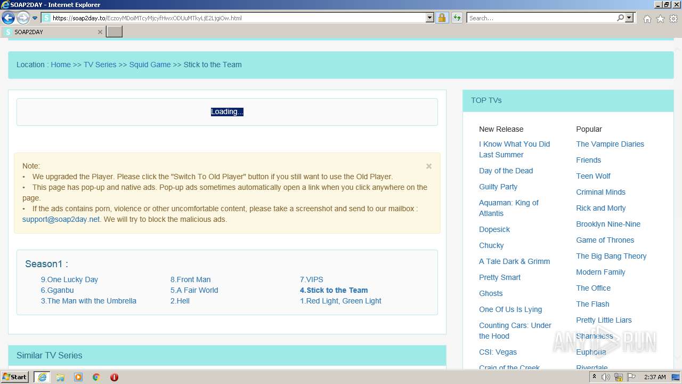Image resolution: width=682 pixels, height=384 pixels.
Task: Open the Tools gear icon
Action: 673,19
